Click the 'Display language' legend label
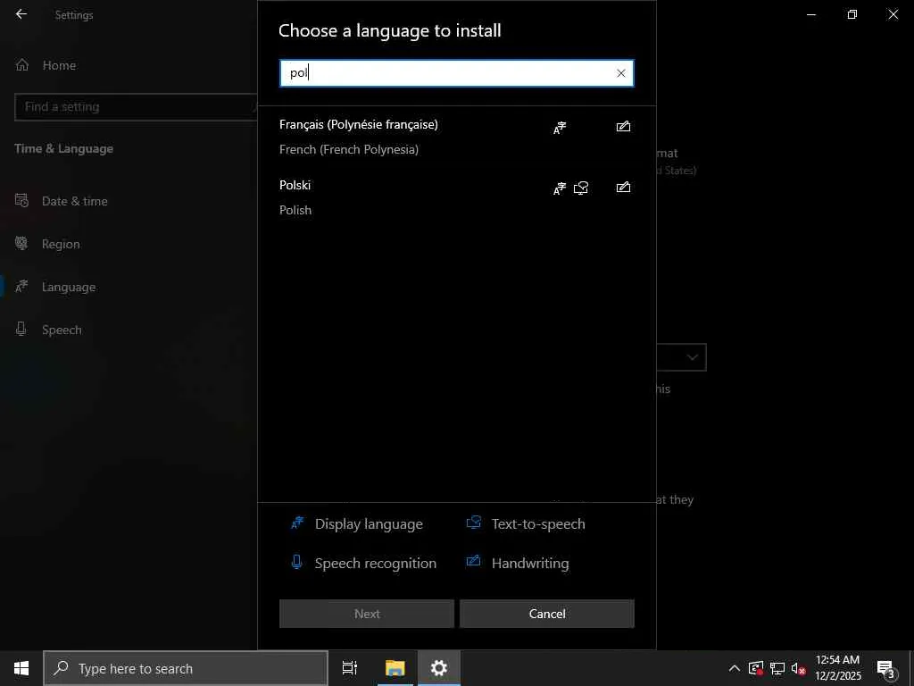The image size is (914, 686). [369, 523]
